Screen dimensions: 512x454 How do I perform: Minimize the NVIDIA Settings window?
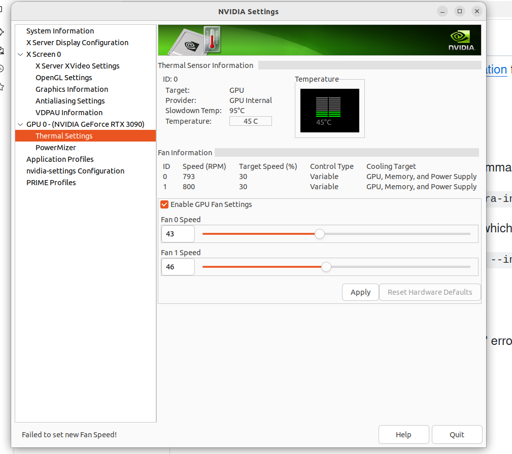pyautogui.click(x=442, y=12)
